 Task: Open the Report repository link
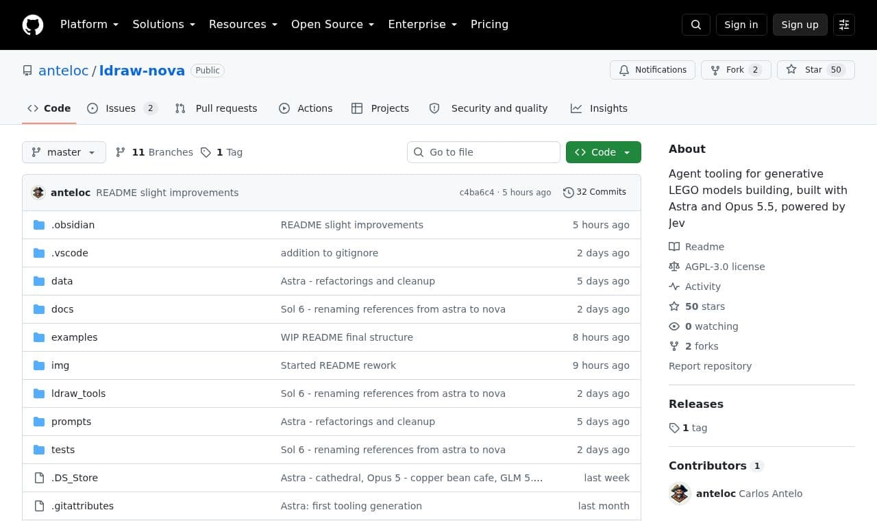click(x=710, y=366)
